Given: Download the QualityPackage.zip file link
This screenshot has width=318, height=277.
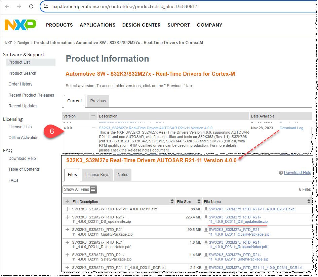Looking at the screenshot, I should point(239,232).
